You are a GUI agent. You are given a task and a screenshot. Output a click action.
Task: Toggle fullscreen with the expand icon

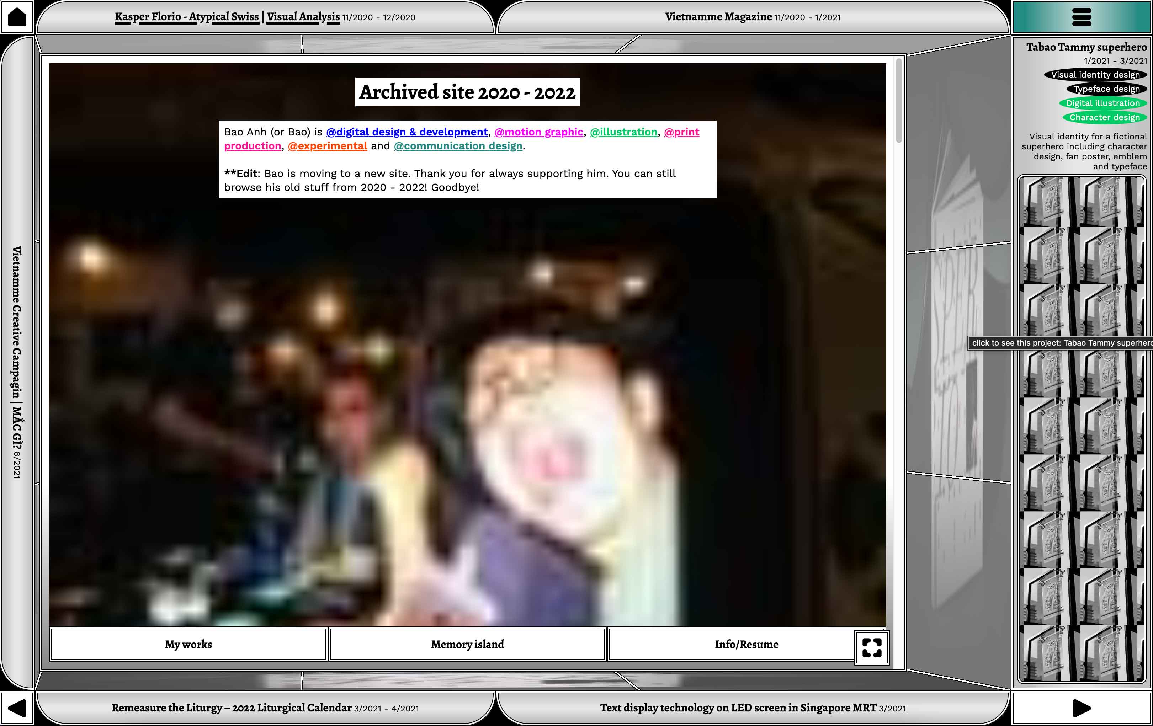click(x=871, y=647)
